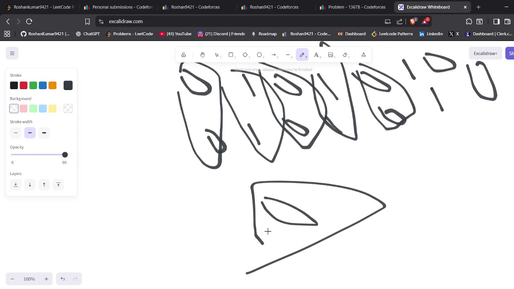
Task: Select the Insert image tool
Action: (331, 55)
